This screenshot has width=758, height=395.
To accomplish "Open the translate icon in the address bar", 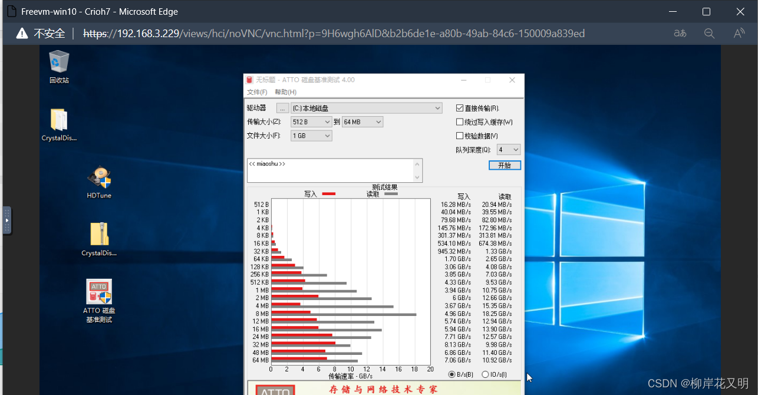I will click(680, 34).
